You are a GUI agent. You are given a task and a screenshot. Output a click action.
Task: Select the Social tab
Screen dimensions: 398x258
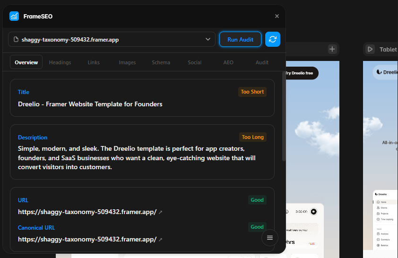pyautogui.click(x=195, y=62)
